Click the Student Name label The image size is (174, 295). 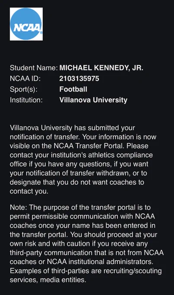[34, 68]
